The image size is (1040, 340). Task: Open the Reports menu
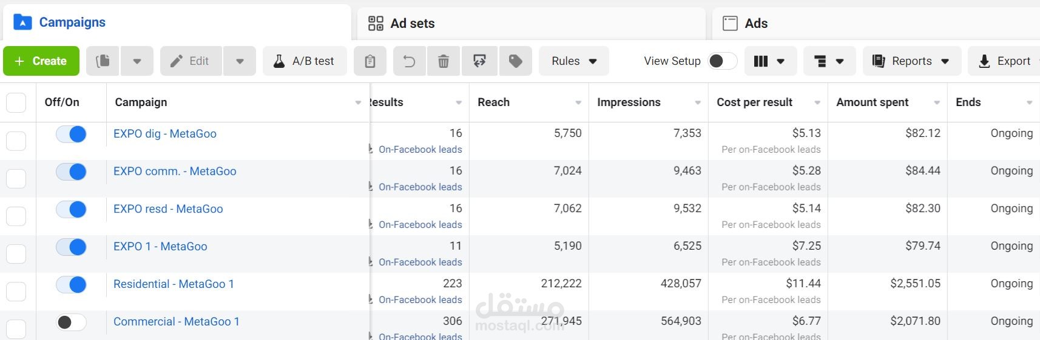912,61
